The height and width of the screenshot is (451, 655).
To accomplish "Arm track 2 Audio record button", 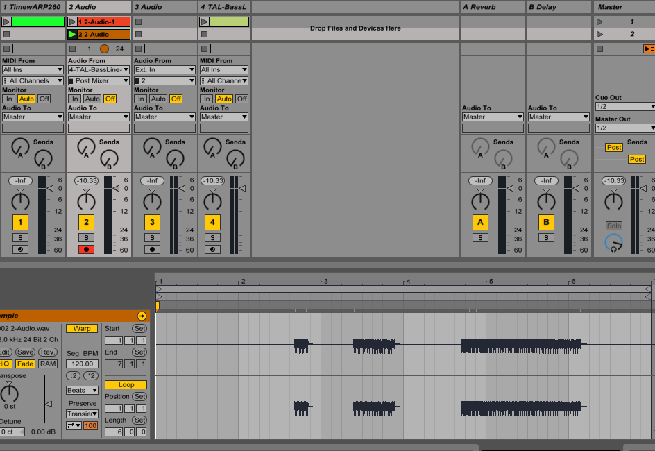I will pyautogui.click(x=87, y=249).
